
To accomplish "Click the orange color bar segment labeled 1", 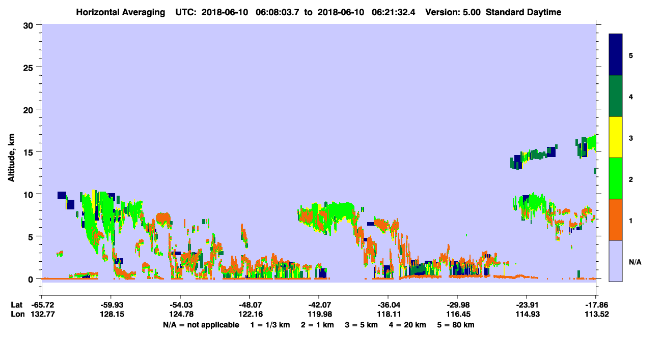I will [616, 220].
